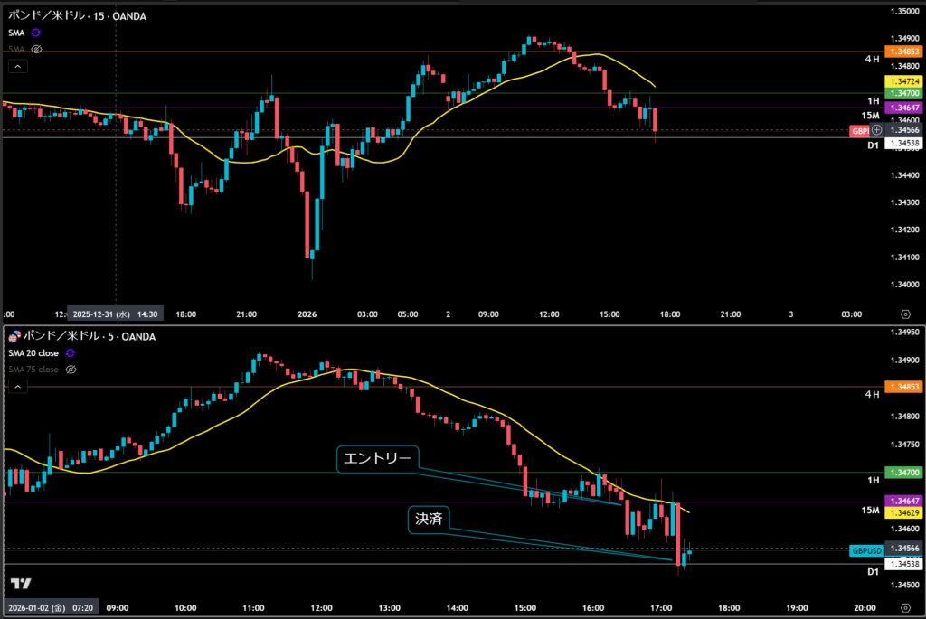Select the SMA 20 close indicator label
The height and width of the screenshot is (619, 926).
click(x=33, y=353)
